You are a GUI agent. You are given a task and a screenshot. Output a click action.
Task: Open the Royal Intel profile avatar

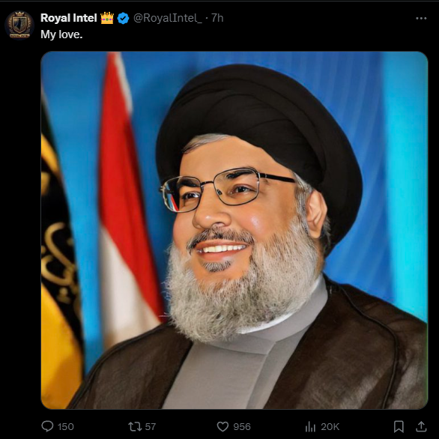click(19, 25)
